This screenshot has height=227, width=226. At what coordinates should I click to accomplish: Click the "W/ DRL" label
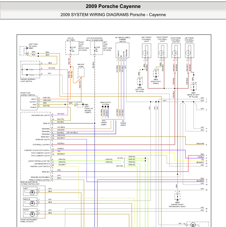(x=120, y=158)
